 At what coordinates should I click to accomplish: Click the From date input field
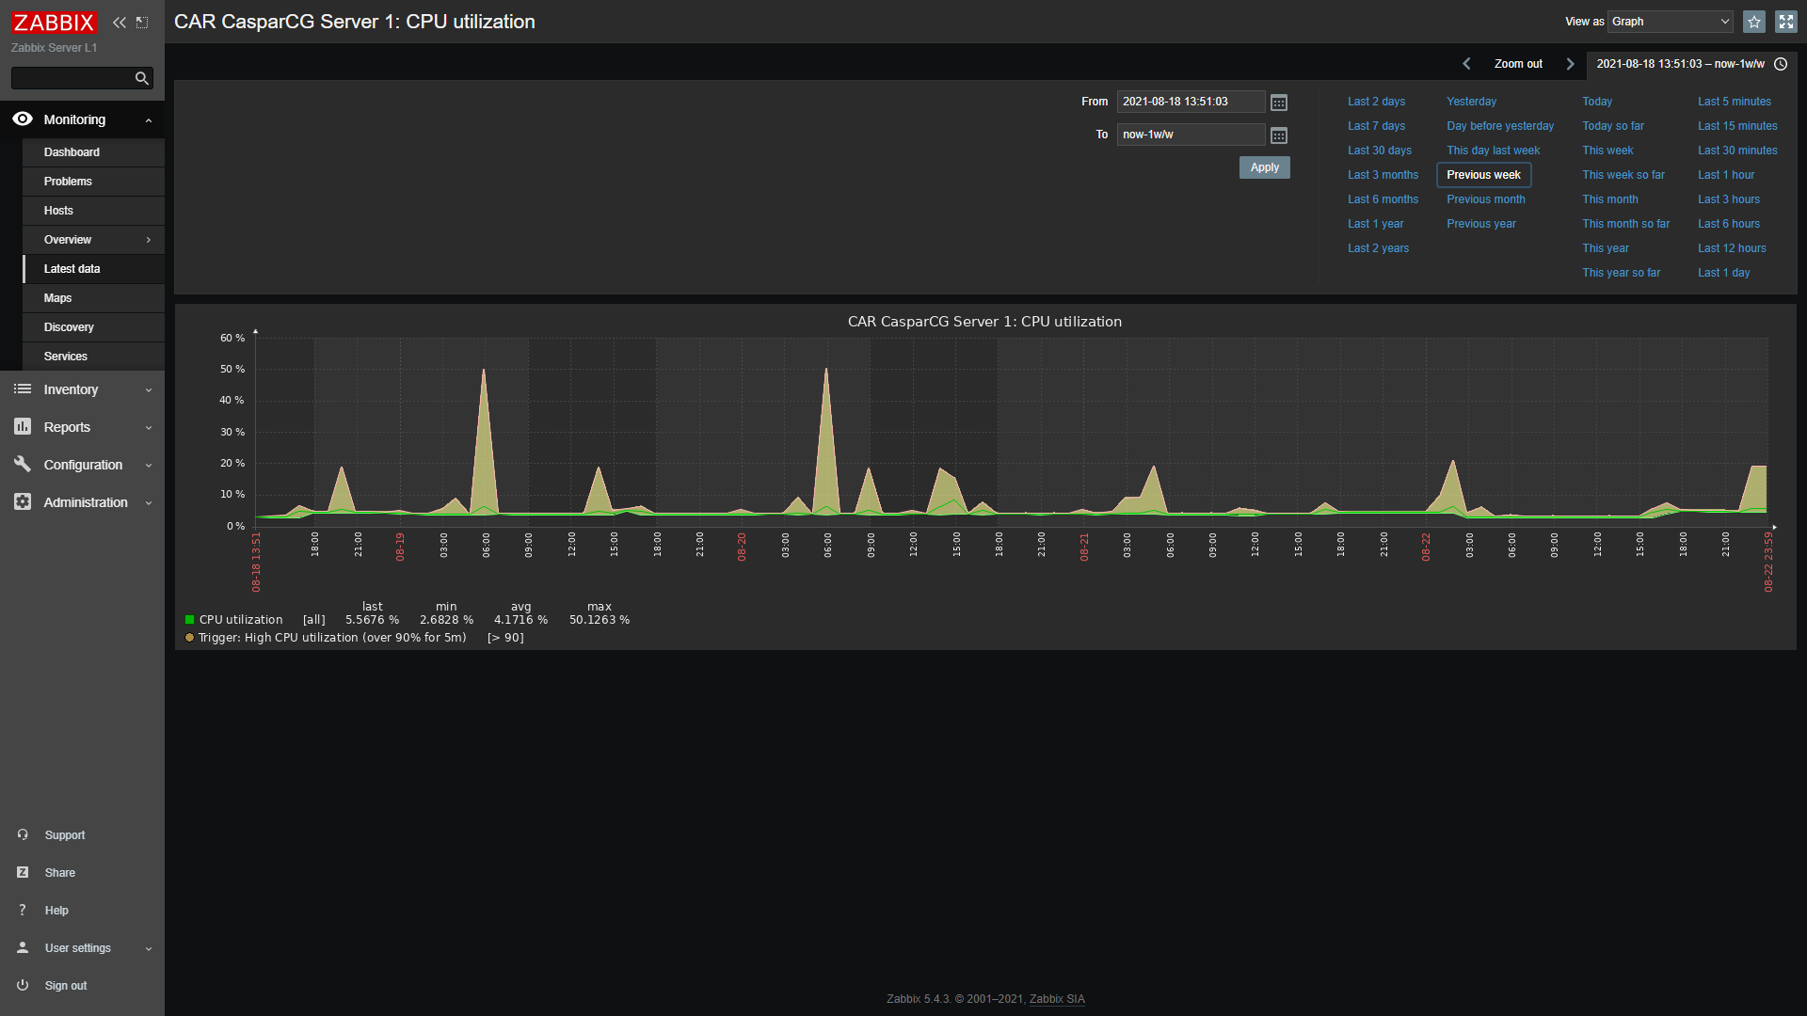tap(1191, 102)
